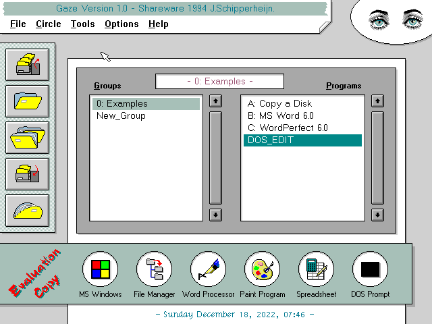Click Groups list scroll up arrow
Screen dimensions: 432x324
[215, 101]
